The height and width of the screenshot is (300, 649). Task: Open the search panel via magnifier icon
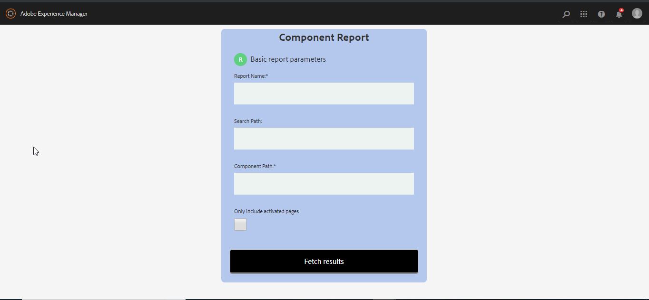(566, 14)
